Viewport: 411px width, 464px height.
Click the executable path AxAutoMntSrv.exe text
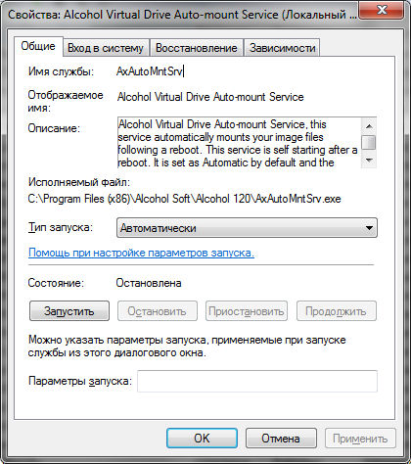click(x=184, y=199)
